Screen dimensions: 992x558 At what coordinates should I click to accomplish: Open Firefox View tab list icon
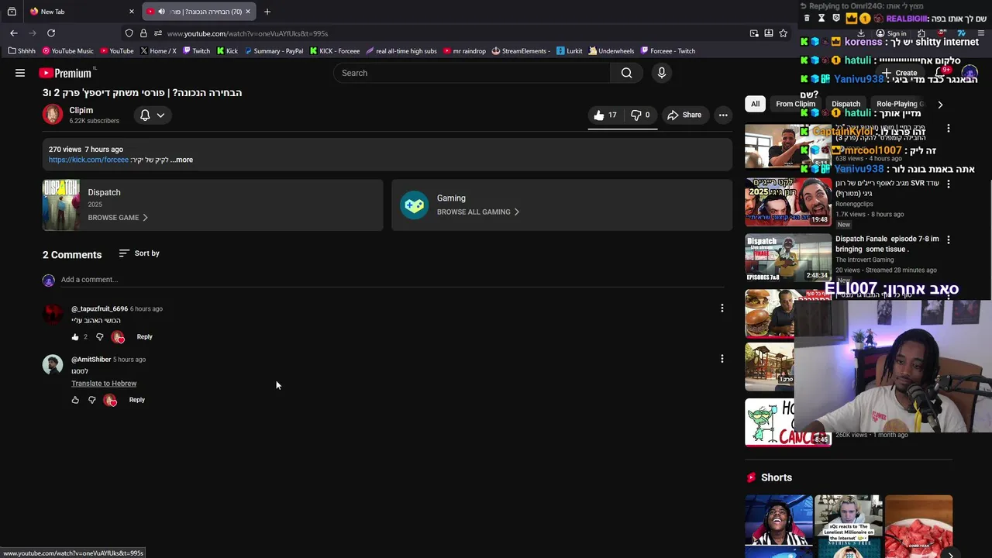[x=12, y=12]
